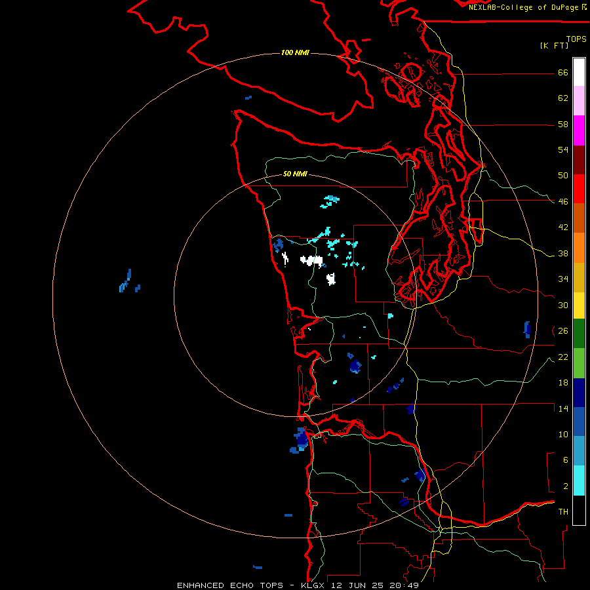Pick the cyan legend swatch

[579, 481]
